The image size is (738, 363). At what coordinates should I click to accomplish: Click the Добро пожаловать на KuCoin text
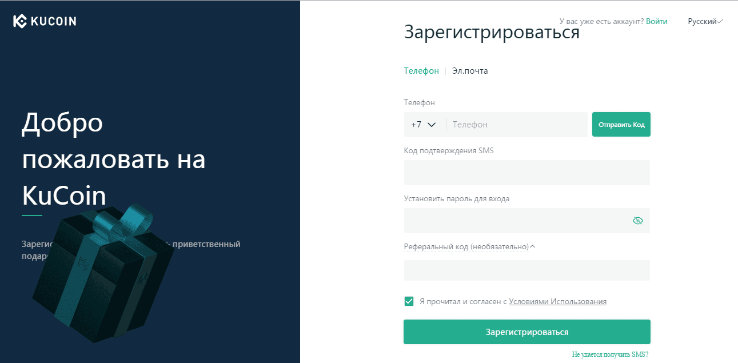[x=114, y=159]
